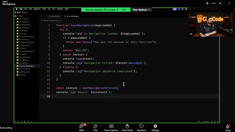
Task: Switch to the 18-promises.js tab
Action: click(x=54, y=16)
